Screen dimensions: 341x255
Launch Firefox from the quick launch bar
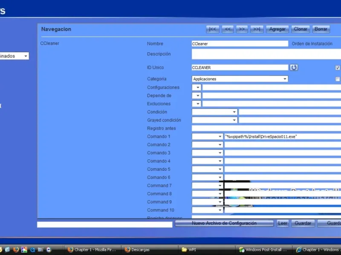coord(16,249)
